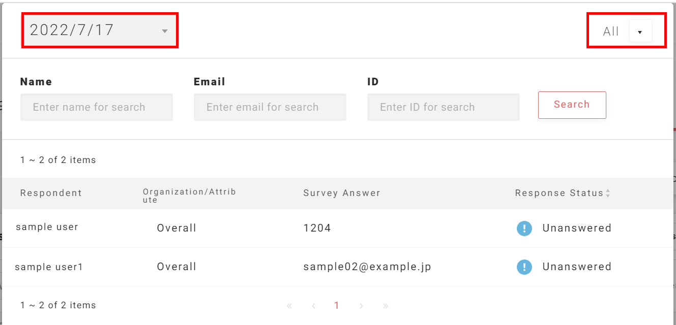Screen dimensions: 676x325
Task: Sort by Response Status column arrows
Action: point(608,193)
